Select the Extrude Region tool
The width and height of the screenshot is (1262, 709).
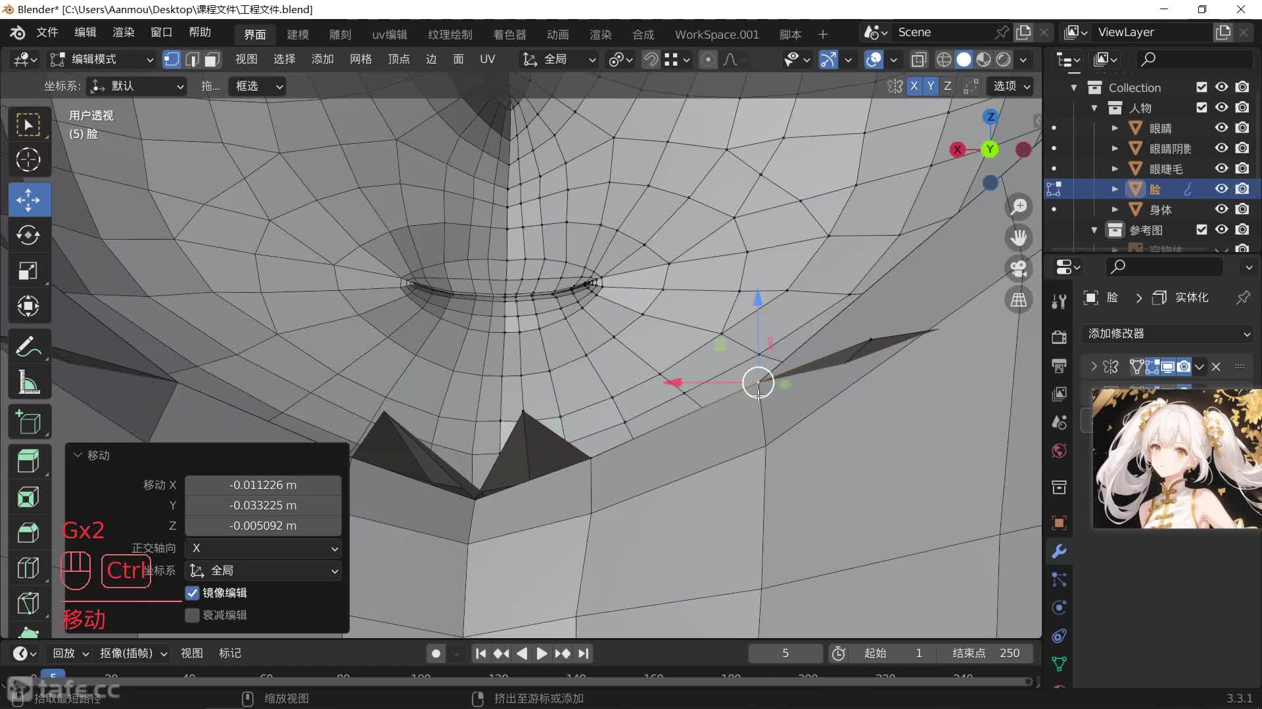click(x=28, y=462)
